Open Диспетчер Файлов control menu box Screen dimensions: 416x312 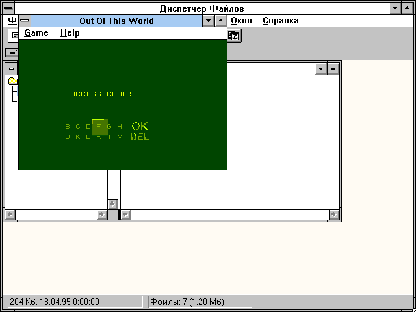point(8,8)
